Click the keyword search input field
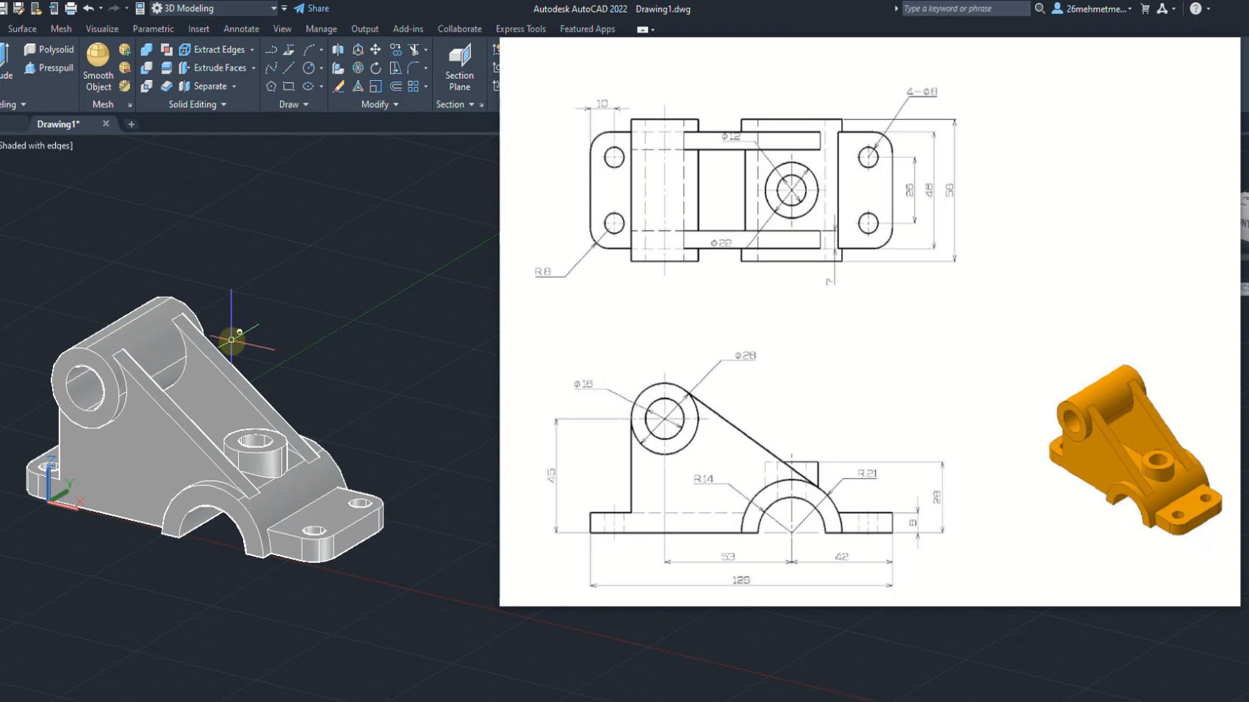This screenshot has width=1249, height=702. 965,9
